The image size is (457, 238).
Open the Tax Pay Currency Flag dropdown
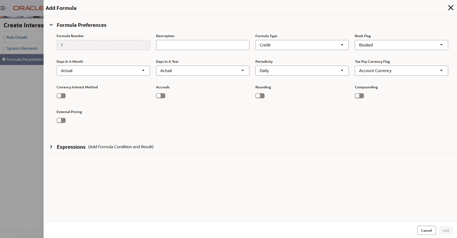click(x=401, y=71)
